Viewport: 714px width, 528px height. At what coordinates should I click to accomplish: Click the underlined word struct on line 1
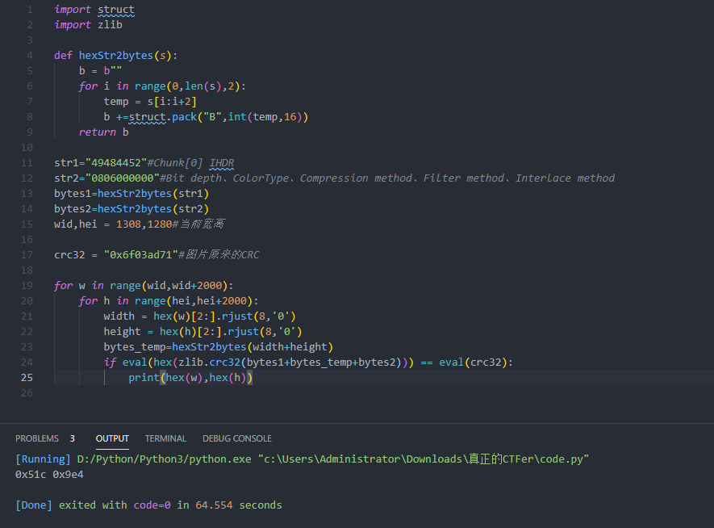coord(115,8)
